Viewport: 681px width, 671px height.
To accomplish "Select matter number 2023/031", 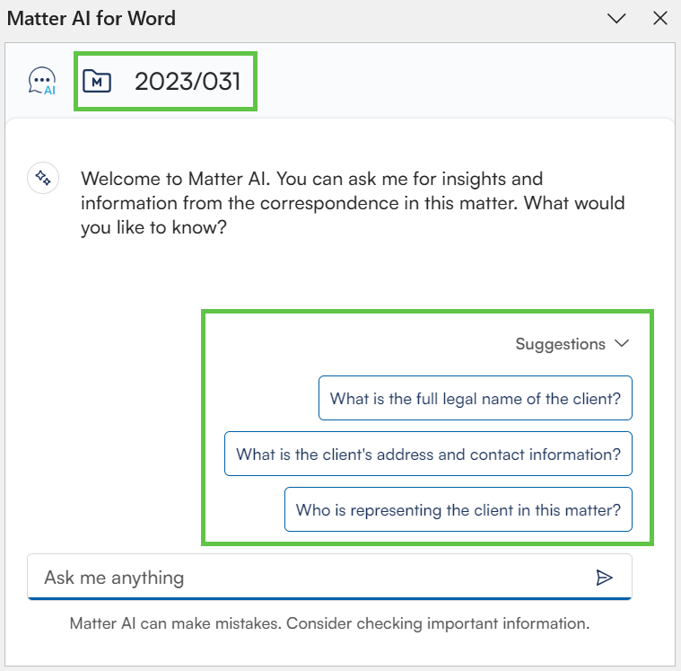I will pyautogui.click(x=188, y=82).
